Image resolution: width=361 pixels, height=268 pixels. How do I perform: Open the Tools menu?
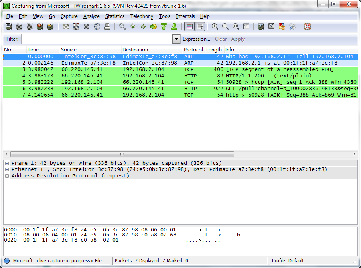pos(165,16)
